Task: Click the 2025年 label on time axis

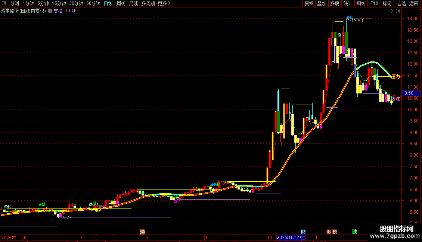Action: click(9, 238)
